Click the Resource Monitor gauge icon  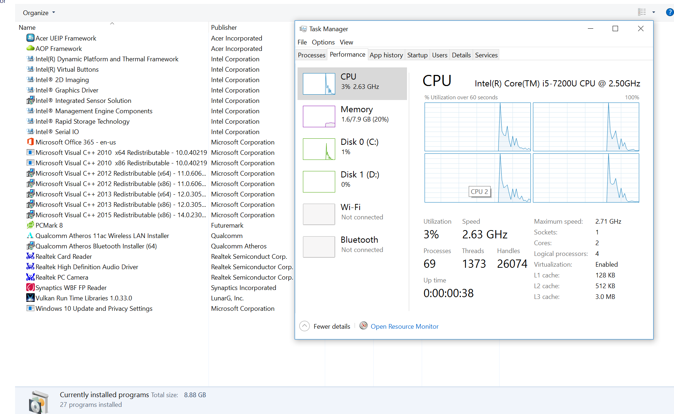pos(364,326)
